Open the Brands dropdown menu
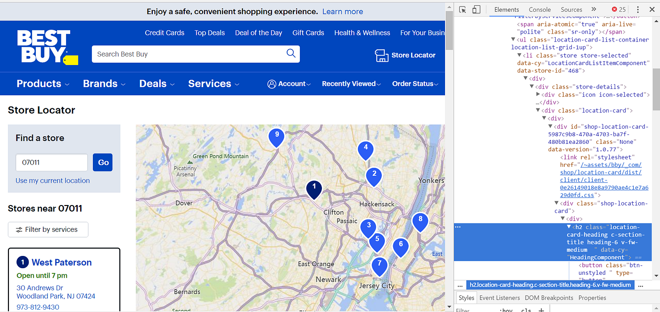Image resolution: width=660 pixels, height=312 pixels. coord(104,84)
